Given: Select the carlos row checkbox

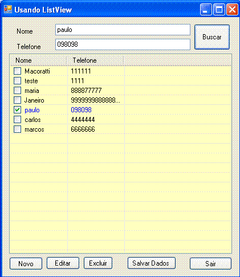Looking at the screenshot, I should 17,120.
